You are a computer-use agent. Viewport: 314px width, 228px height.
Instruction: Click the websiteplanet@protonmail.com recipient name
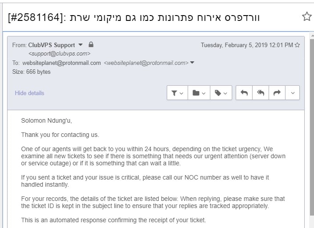(x=61, y=63)
